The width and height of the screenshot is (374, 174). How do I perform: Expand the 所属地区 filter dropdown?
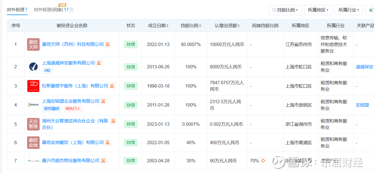click(318, 10)
